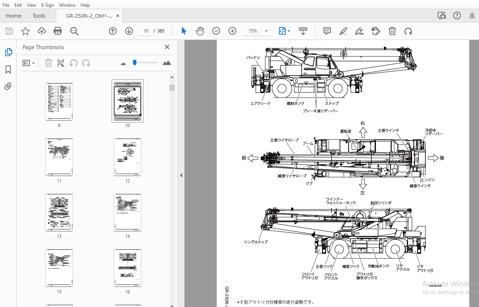Viewport: 479px width, 307px height.
Task: Rotate the view clockwise
Action: point(408,31)
